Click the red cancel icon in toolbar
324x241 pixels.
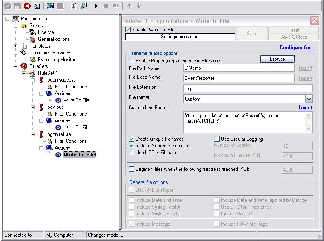pyautogui.click(x=27, y=6)
